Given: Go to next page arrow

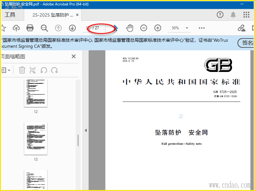Looking at the screenshot, I should coord(72,28).
